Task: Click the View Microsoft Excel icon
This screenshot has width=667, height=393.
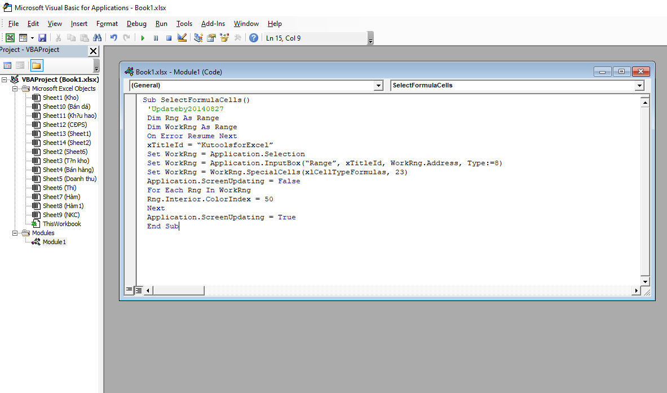Action: (10, 38)
